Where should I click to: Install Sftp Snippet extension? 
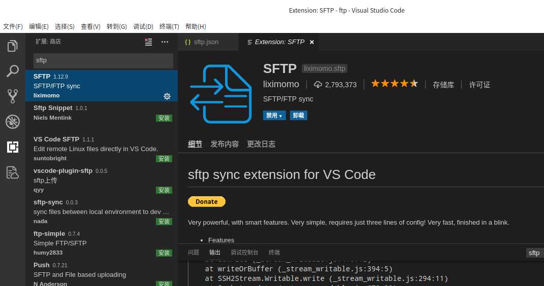tap(164, 118)
